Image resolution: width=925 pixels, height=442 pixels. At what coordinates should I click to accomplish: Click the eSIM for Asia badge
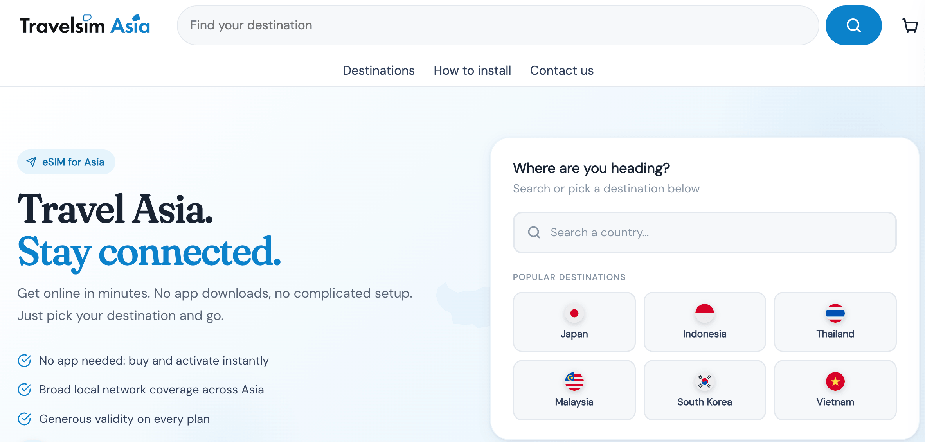[x=66, y=162]
